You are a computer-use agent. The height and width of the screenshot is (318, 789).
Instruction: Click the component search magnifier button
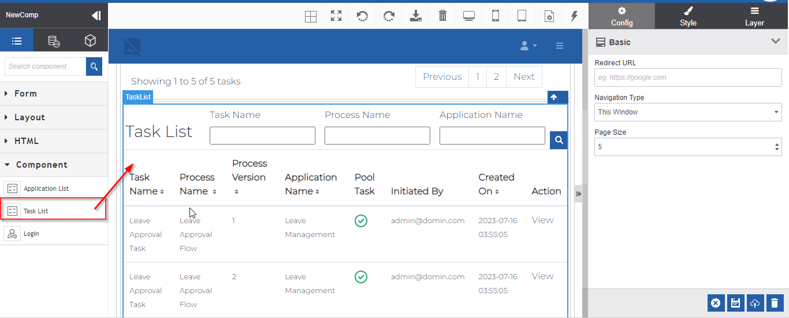[94, 66]
